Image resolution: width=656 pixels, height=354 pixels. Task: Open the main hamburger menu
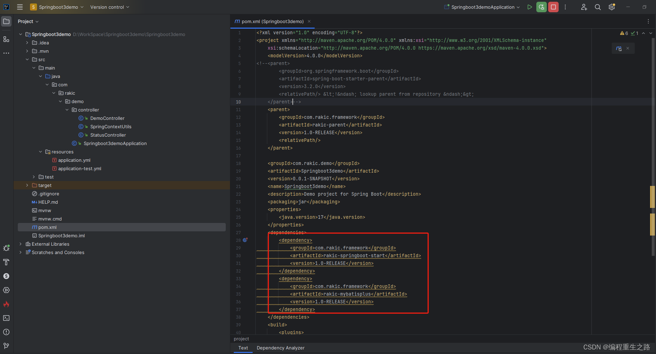20,7
